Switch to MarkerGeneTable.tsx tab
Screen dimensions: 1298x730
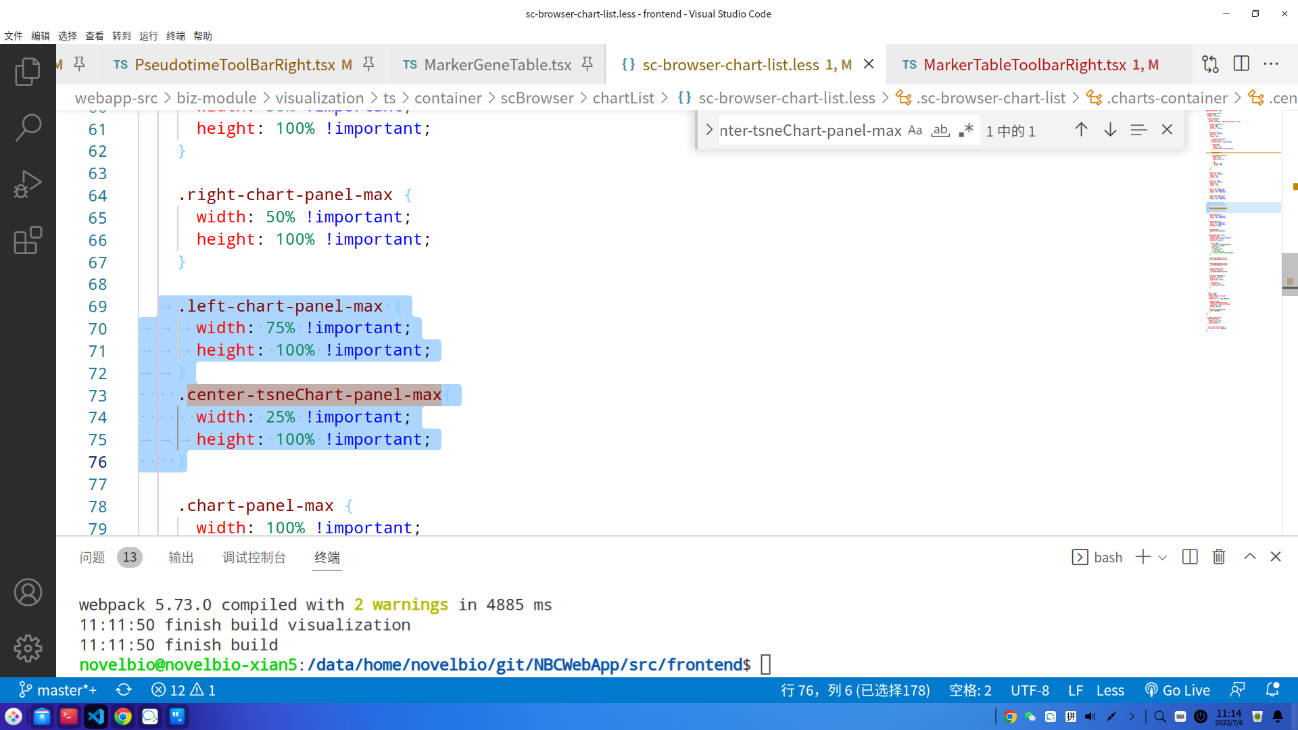coord(497,65)
